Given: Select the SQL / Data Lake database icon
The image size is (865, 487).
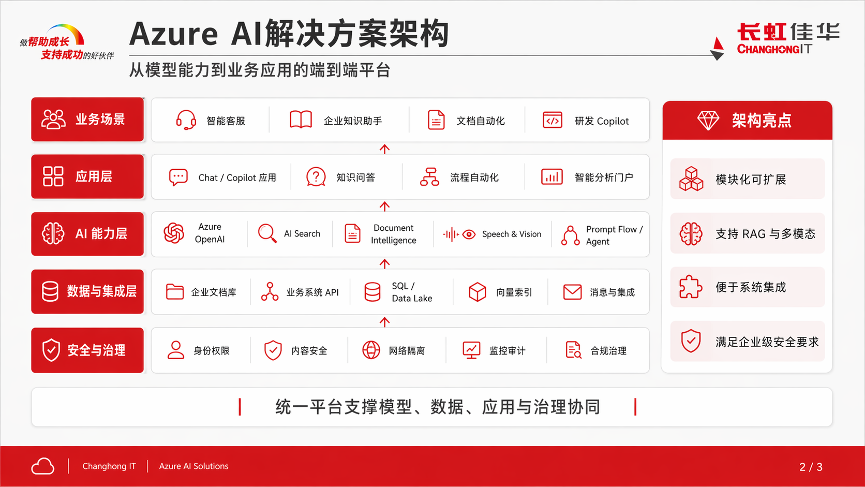Looking at the screenshot, I should [372, 292].
